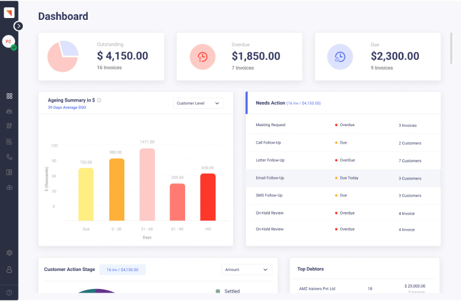
Task: Open the layout panels icon in sidebar
Action: click(10, 172)
